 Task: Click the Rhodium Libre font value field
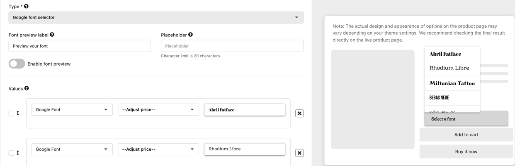tap(245, 149)
